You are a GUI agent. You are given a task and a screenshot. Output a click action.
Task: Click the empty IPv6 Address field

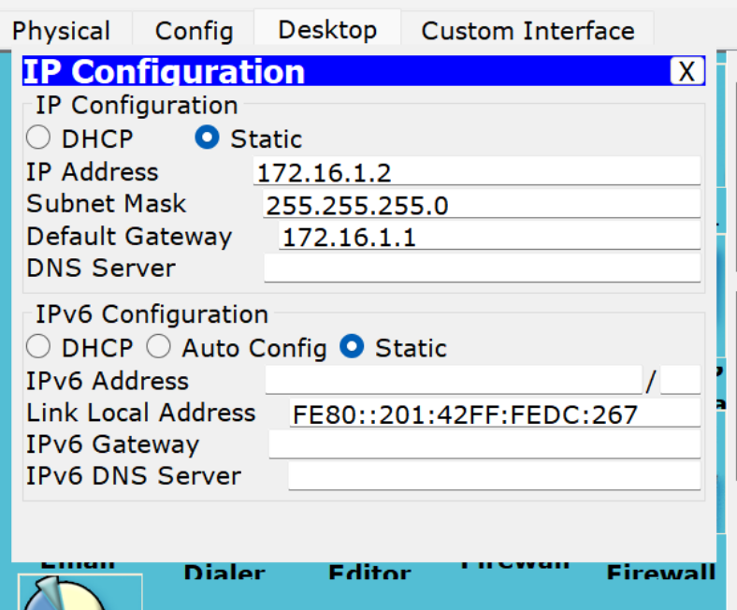[454, 381]
